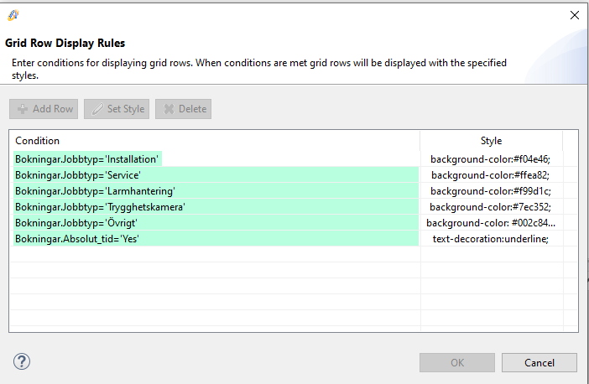
Task: Click the OK button
Action: [x=457, y=362]
